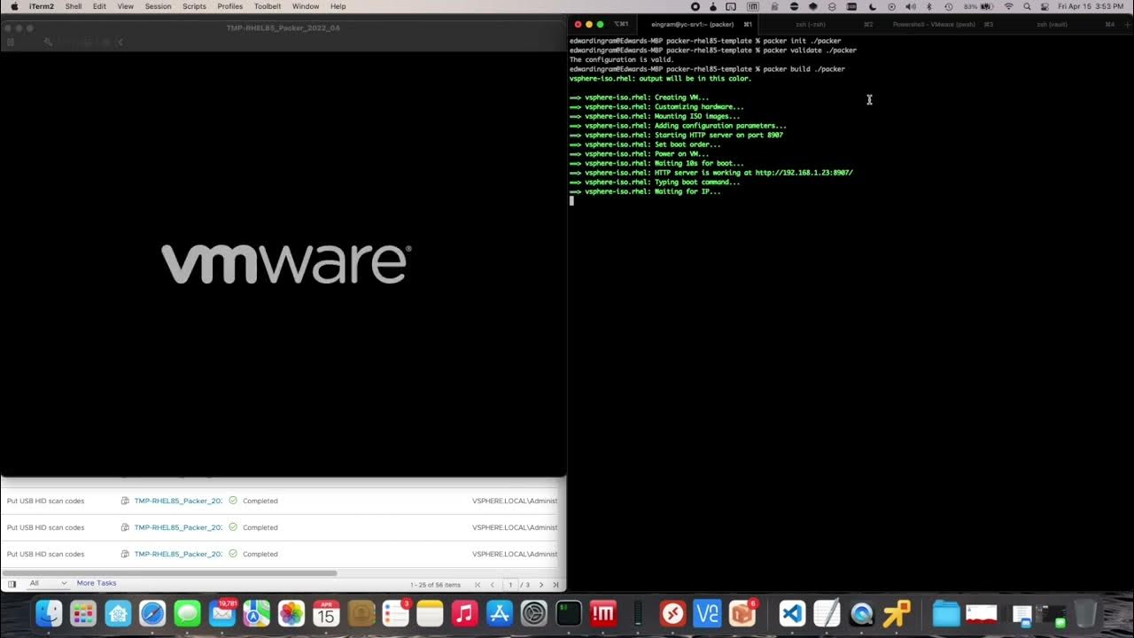1134x638 pixels.
Task: Open Wi-Fi status menu
Action: tap(1008, 6)
